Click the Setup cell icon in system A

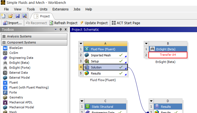click(x=87, y=61)
